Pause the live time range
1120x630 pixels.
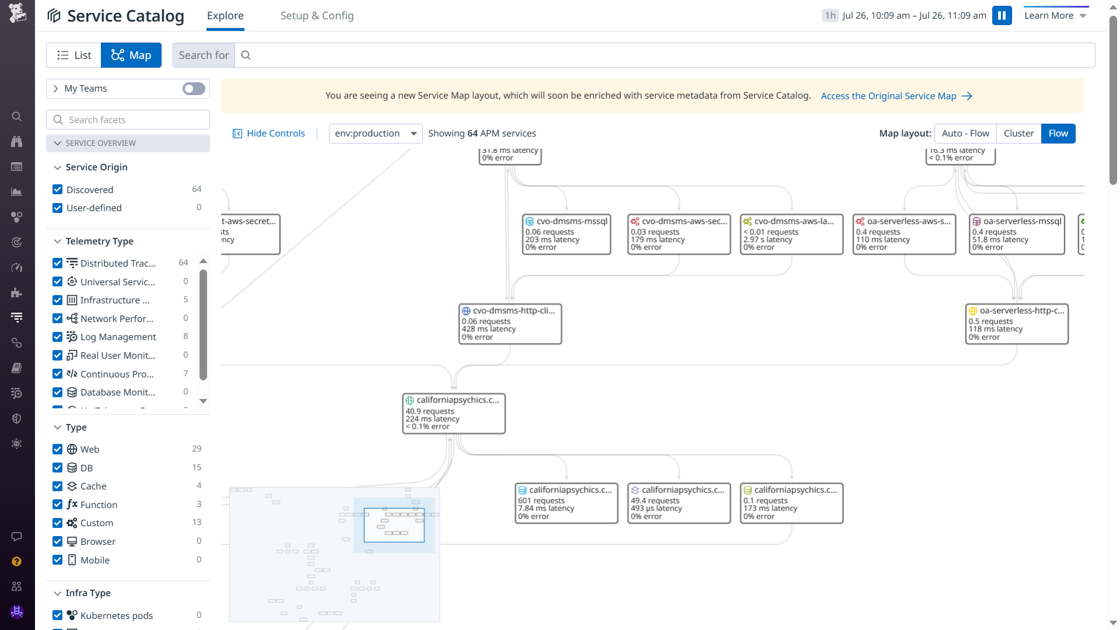pos(1002,16)
